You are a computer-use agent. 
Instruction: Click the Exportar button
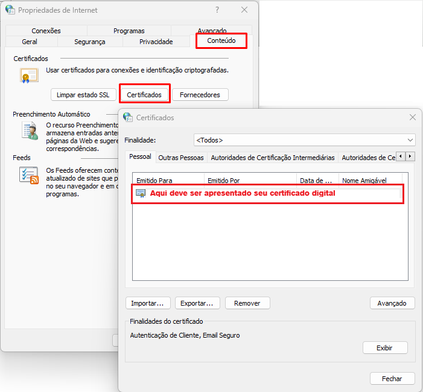point(197,303)
